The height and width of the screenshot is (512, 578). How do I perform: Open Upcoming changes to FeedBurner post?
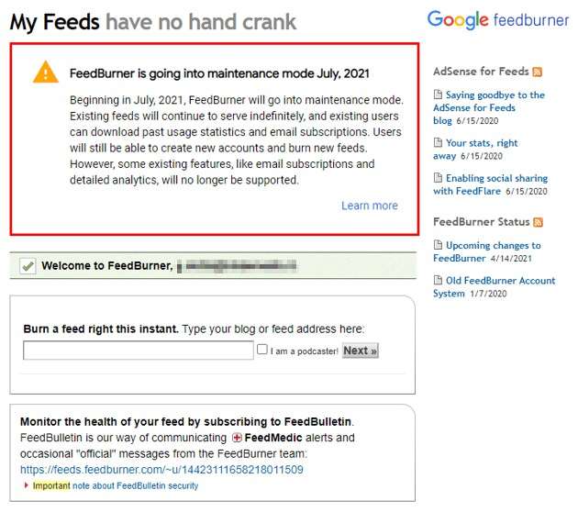click(493, 245)
